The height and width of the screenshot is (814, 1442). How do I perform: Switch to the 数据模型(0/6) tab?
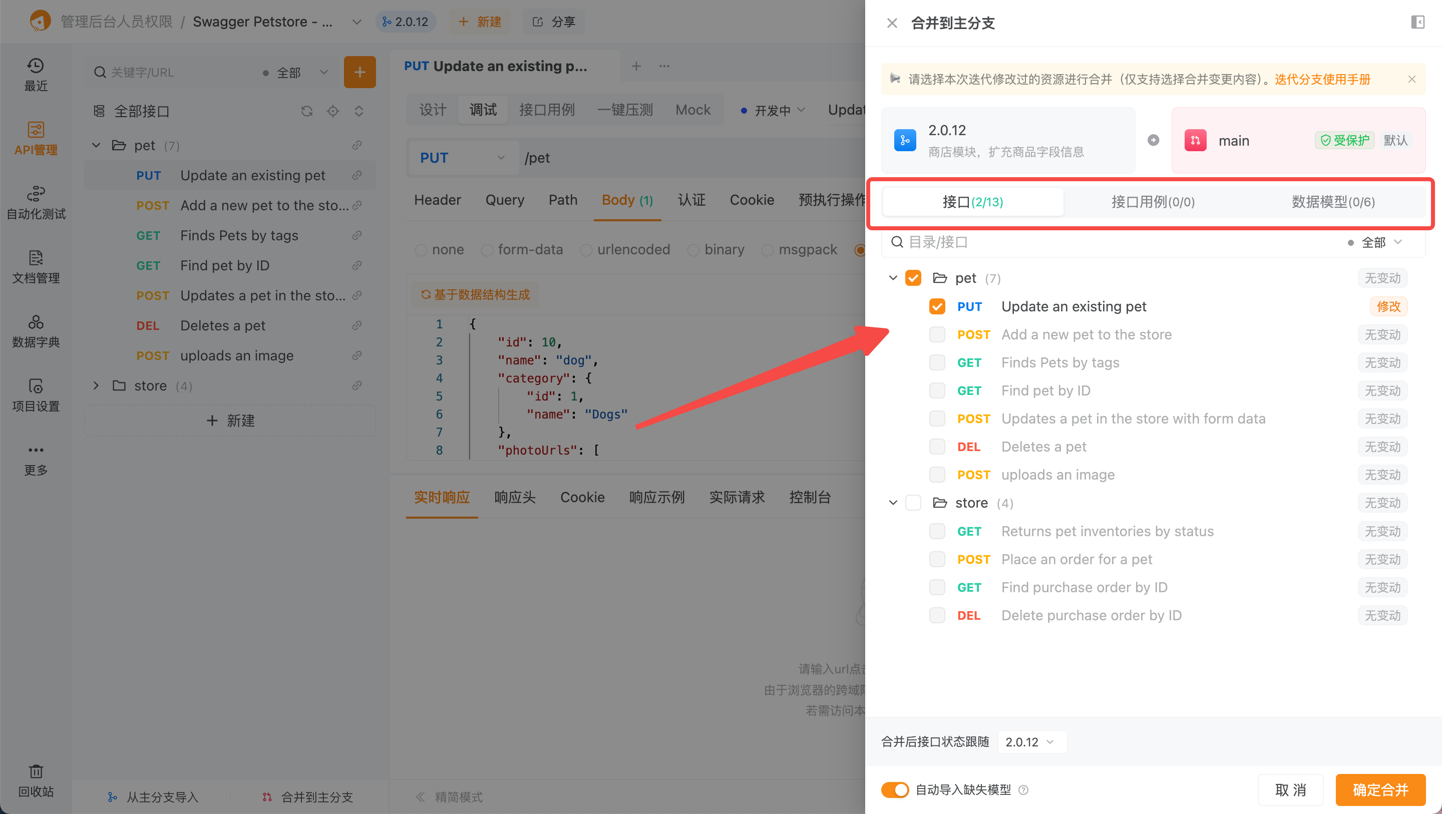coord(1333,202)
